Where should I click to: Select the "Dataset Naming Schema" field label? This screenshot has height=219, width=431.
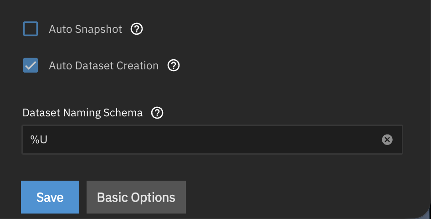(82, 113)
